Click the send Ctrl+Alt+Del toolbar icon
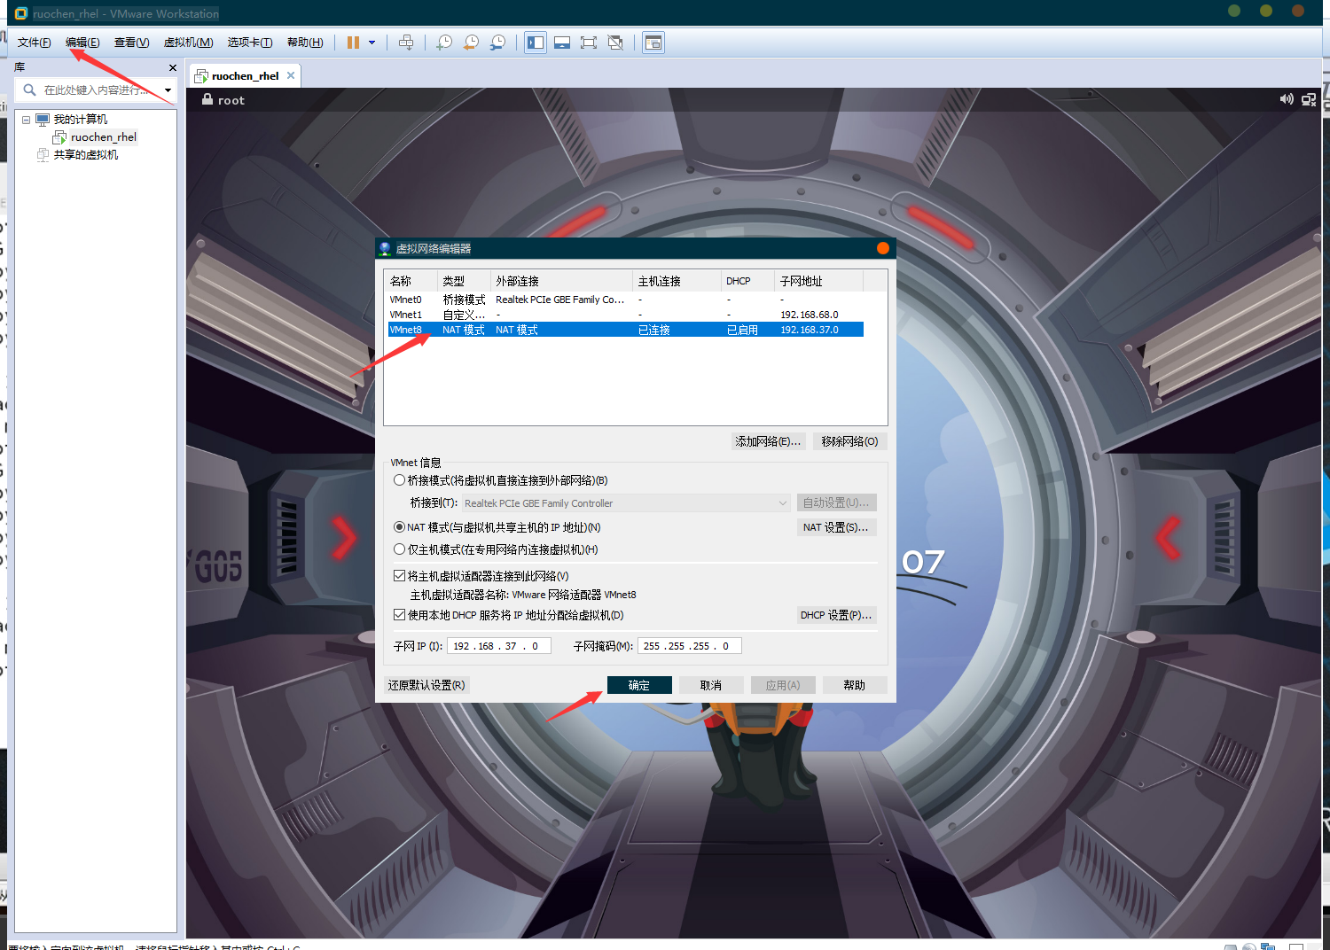The image size is (1330, 950). click(x=406, y=43)
